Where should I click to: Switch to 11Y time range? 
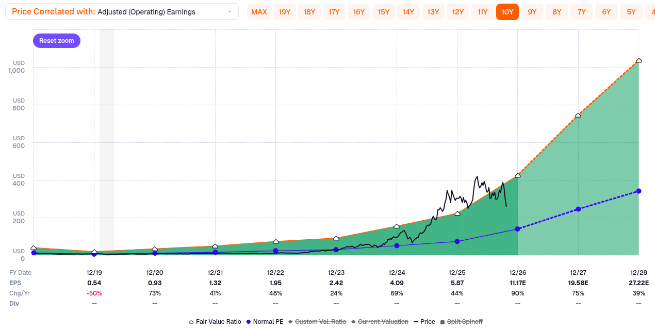[x=483, y=12]
